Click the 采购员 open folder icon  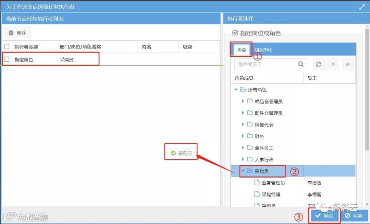[x=250, y=171]
